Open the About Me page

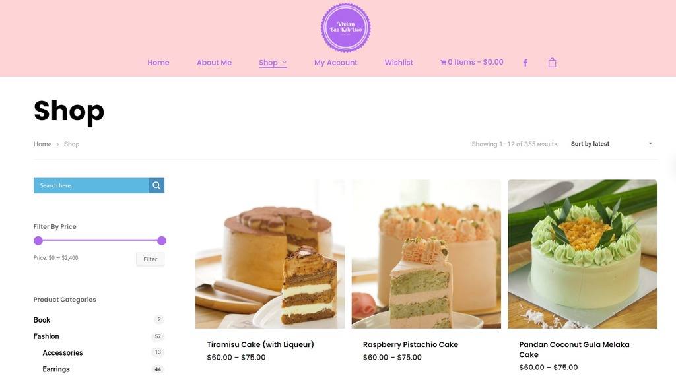215,63
